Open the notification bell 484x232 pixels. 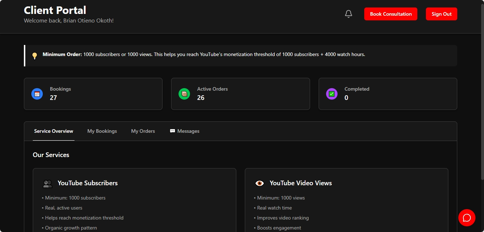tap(348, 13)
